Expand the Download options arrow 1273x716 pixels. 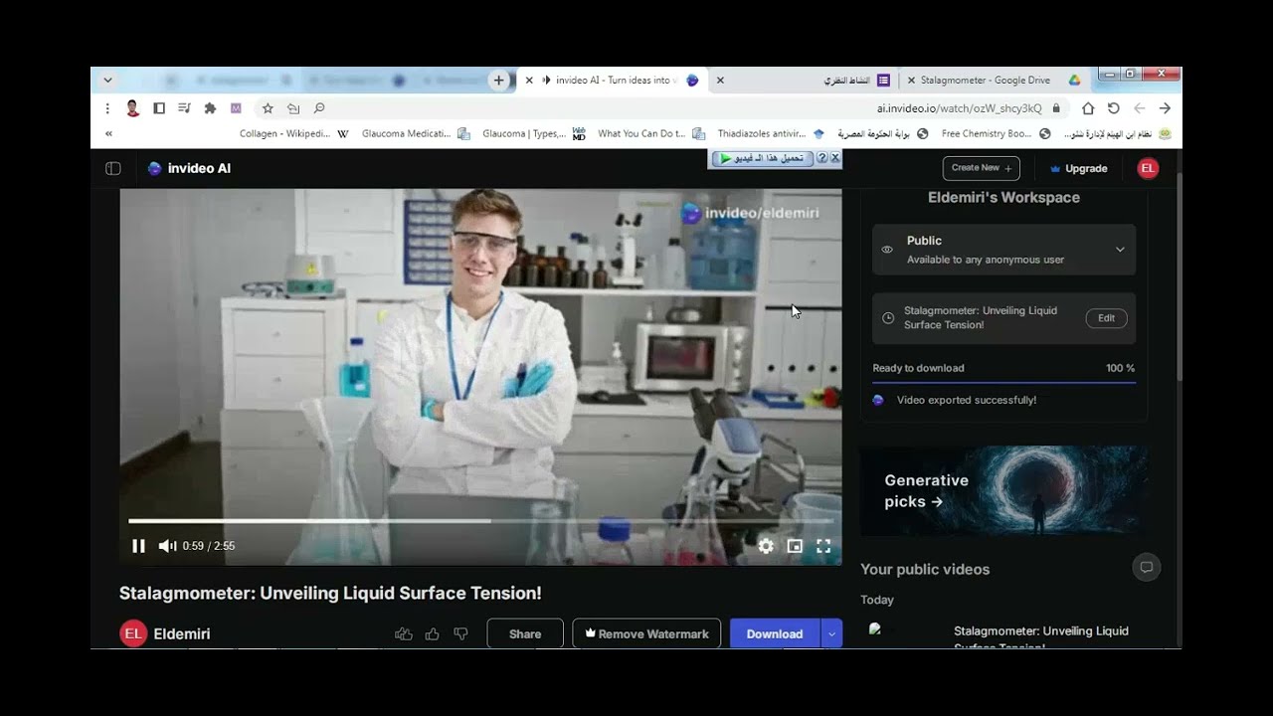click(831, 633)
